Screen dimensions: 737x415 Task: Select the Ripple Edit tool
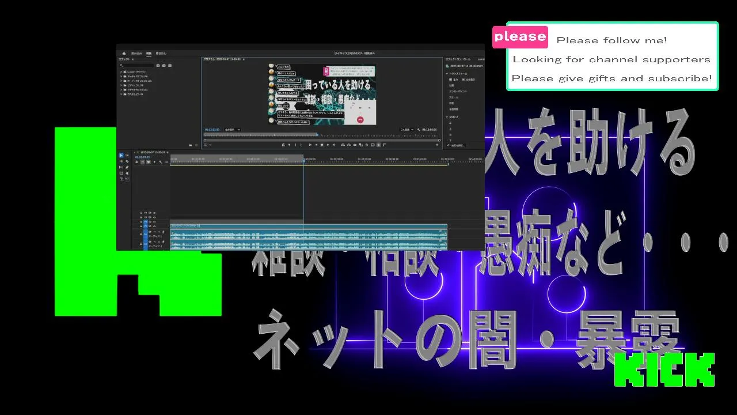point(121,161)
